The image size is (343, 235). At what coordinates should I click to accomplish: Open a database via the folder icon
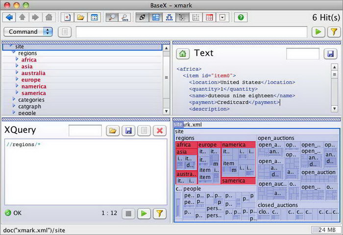[x=80, y=17]
